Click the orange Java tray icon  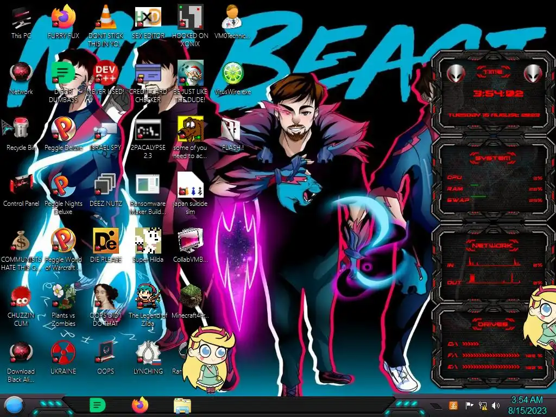tap(453, 405)
